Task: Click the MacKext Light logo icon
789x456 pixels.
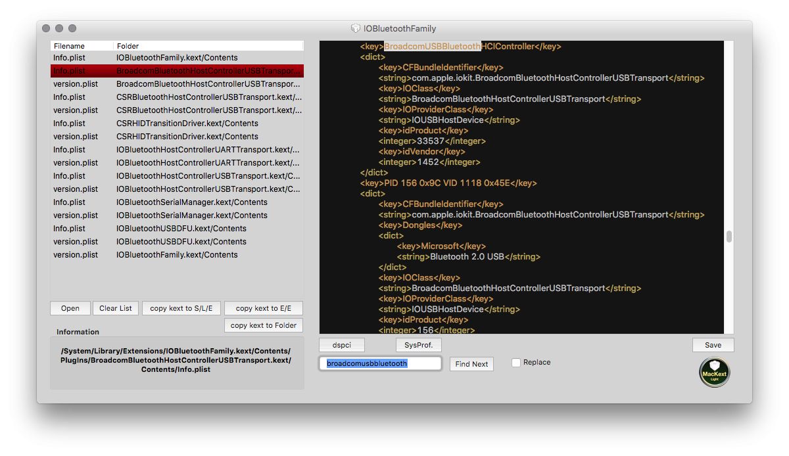Action: (714, 372)
